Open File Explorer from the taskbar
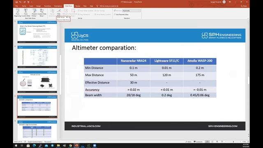This screenshot has height=148, width=263. tap(58, 146)
